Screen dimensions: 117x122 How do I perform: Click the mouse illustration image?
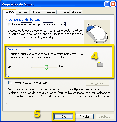click(97, 32)
